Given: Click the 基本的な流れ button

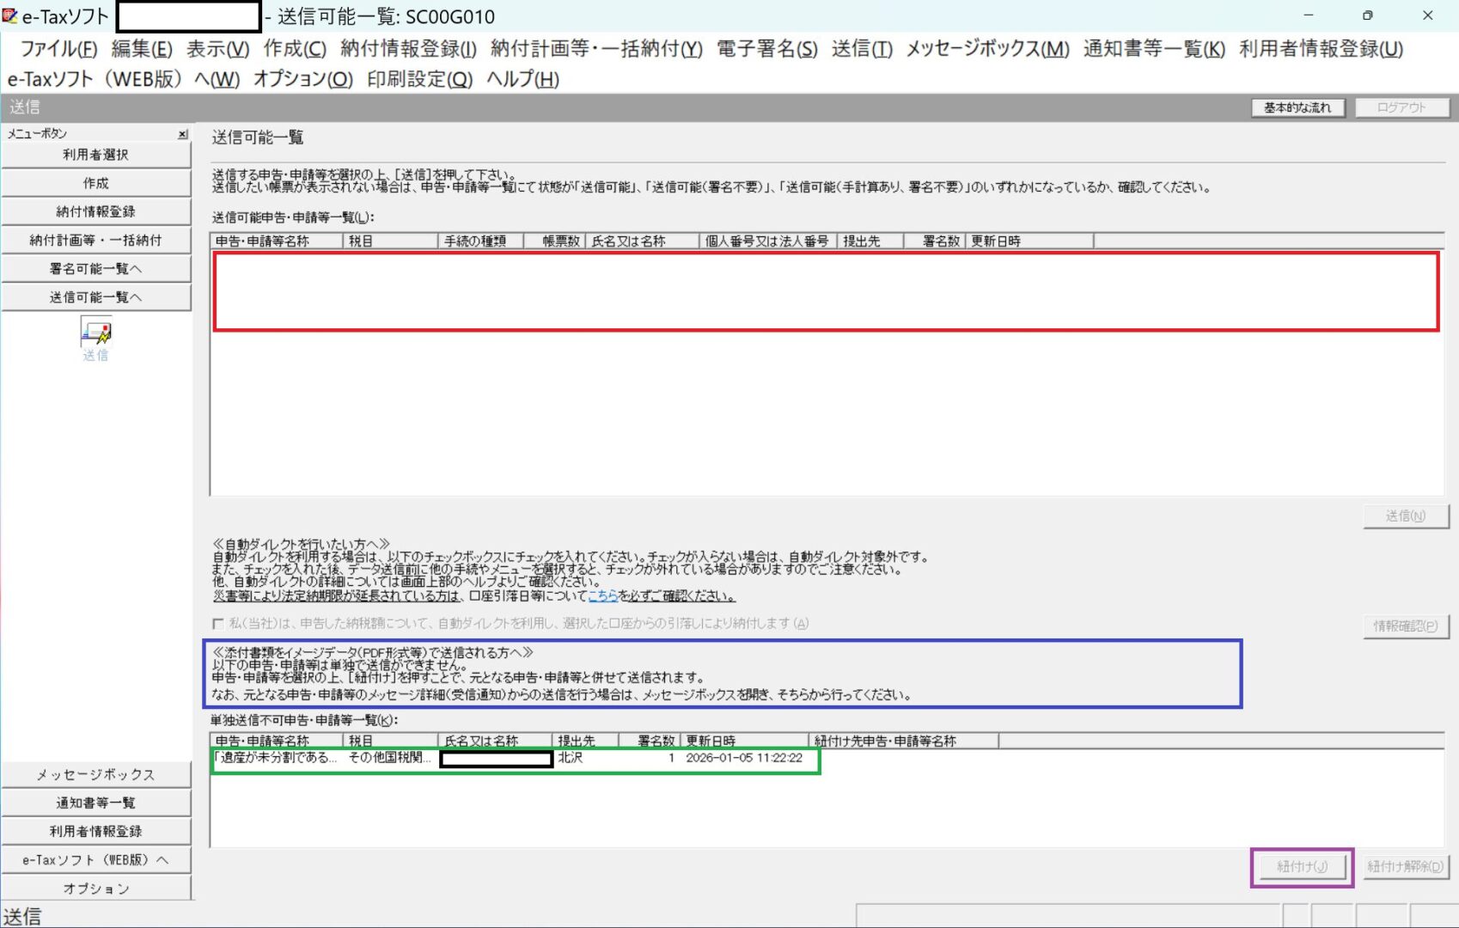Looking at the screenshot, I should [x=1297, y=107].
